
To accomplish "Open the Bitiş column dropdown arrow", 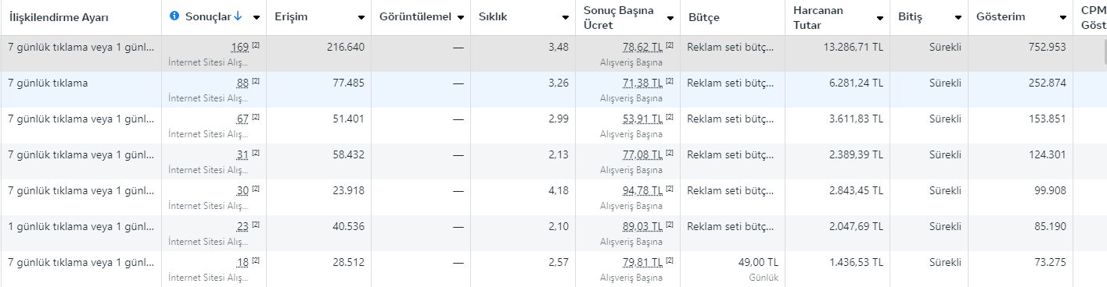I will (958, 17).
